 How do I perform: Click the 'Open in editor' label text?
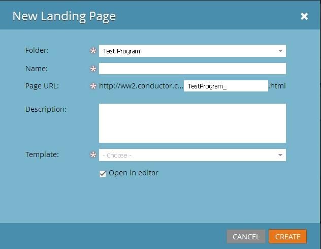pos(134,173)
